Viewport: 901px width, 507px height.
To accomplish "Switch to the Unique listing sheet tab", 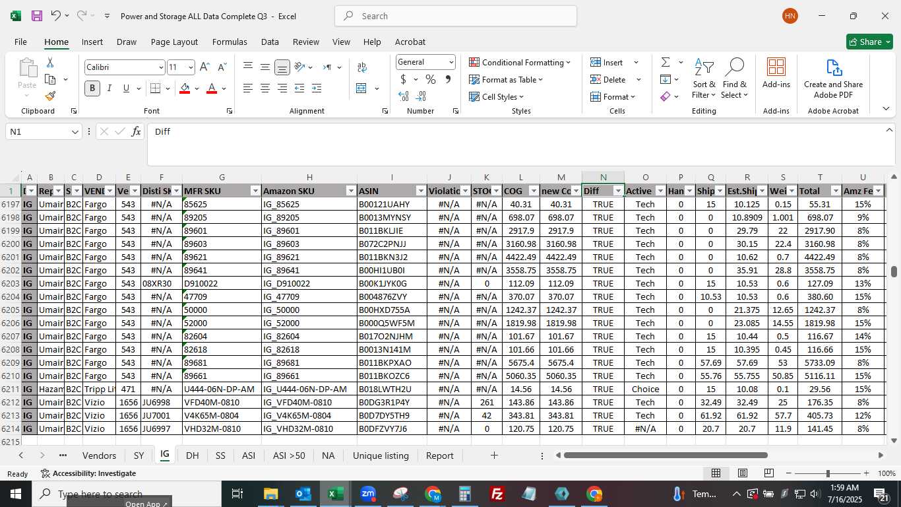I will tap(381, 456).
